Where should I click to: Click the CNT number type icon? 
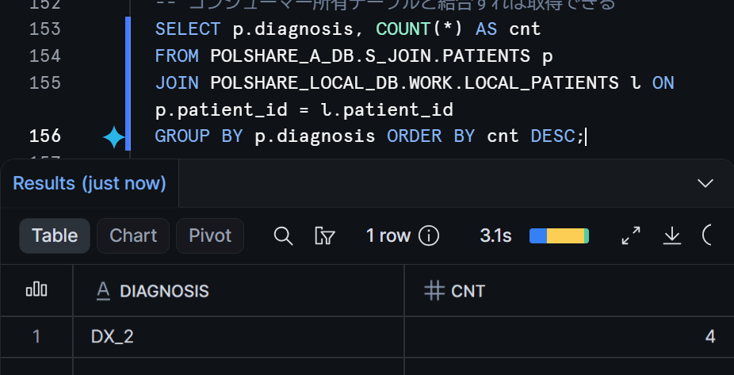pos(434,291)
